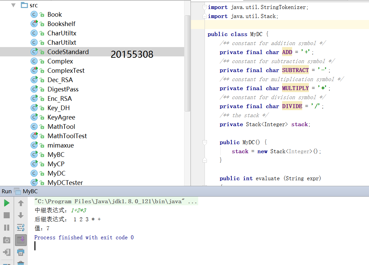Click the class icon beside MyDC
This screenshot has width=369, height=265.
click(x=34, y=173)
